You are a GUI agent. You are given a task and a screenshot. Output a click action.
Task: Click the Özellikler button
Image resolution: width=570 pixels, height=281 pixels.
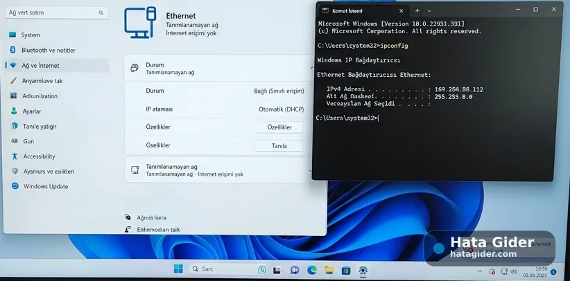[279, 127]
